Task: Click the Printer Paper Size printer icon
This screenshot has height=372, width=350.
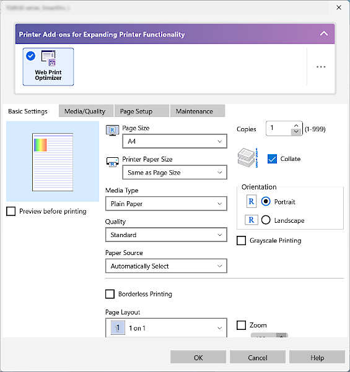Action: (x=112, y=162)
